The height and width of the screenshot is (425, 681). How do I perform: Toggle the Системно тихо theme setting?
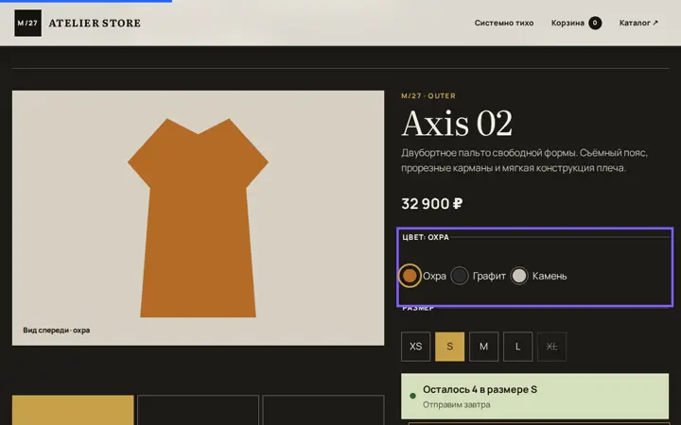coord(504,23)
